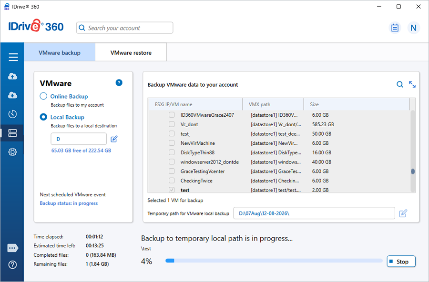The image size is (429, 282).
Task: Select the GraceTestingVcenter VM name
Action: [203, 171]
